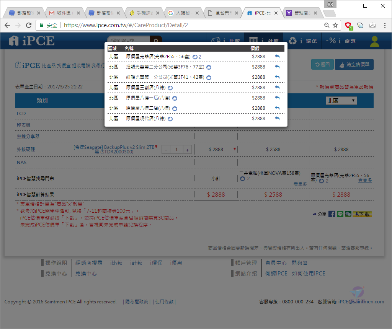Open the 隱私權政策 link

(x=137, y=302)
